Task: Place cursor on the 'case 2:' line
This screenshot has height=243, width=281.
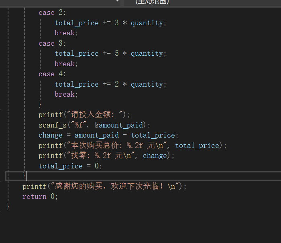Action: click(x=52, y=13)
